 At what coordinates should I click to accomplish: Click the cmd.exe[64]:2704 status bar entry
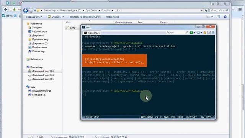pos(91,117)
